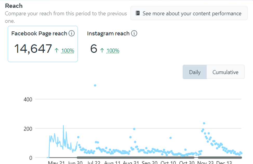Switch the chart to Daily view
The width and height of the screenshot is (253, 164).
point(195,72)
